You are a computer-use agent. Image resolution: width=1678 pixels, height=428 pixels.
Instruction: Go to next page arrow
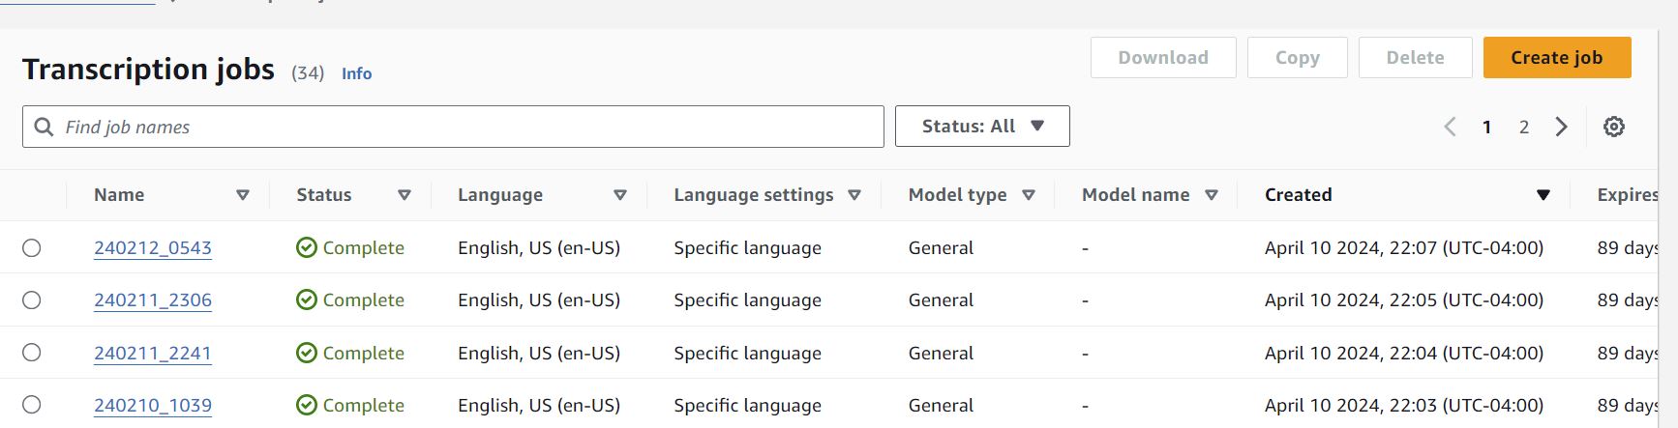[x=1561, y=127]
